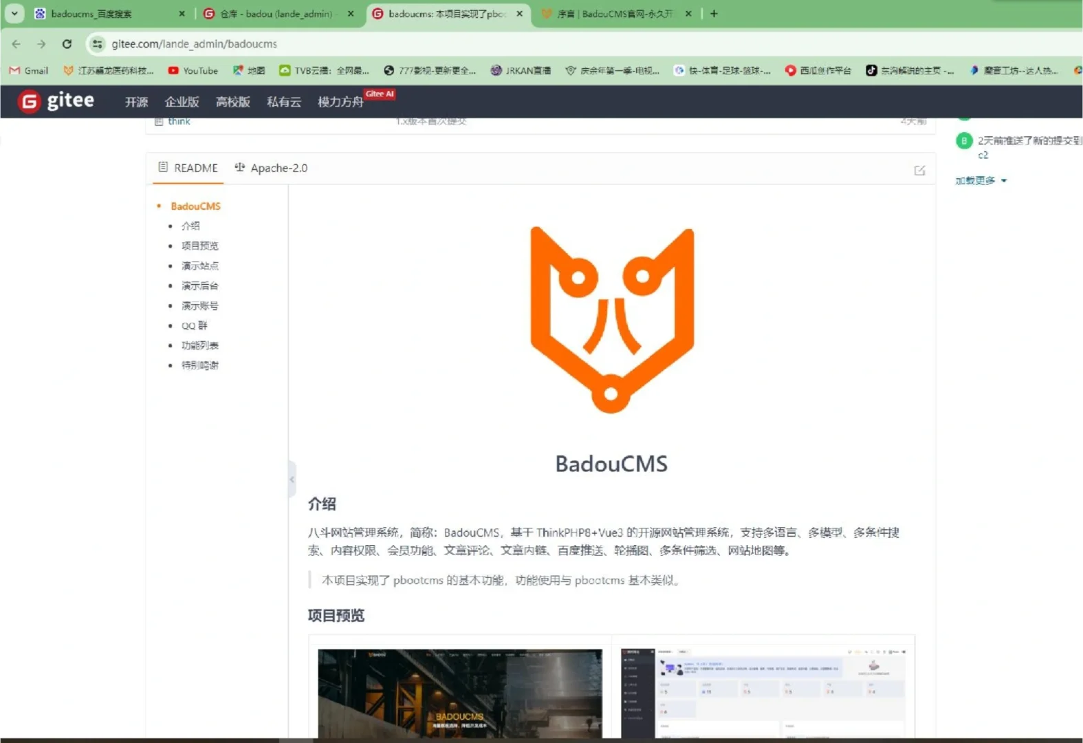Screen dimensions: 1083x743
Task: Open 开源 in Gitee navigation
Action: [x=136, y=102]
